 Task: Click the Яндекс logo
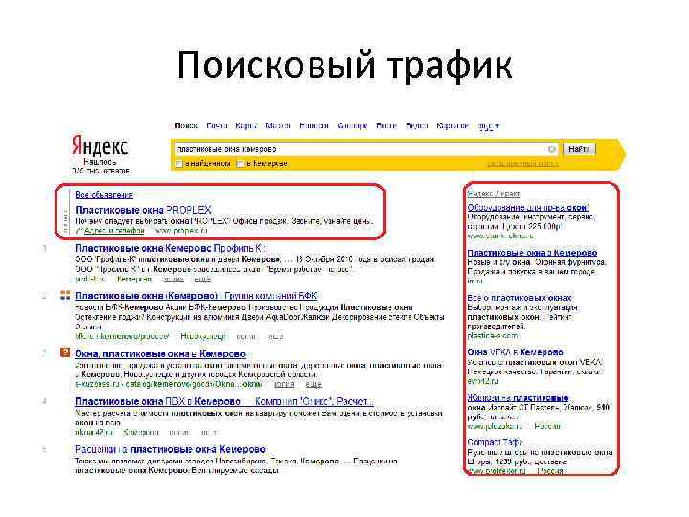pyautogui.click(x=100, y=146)
